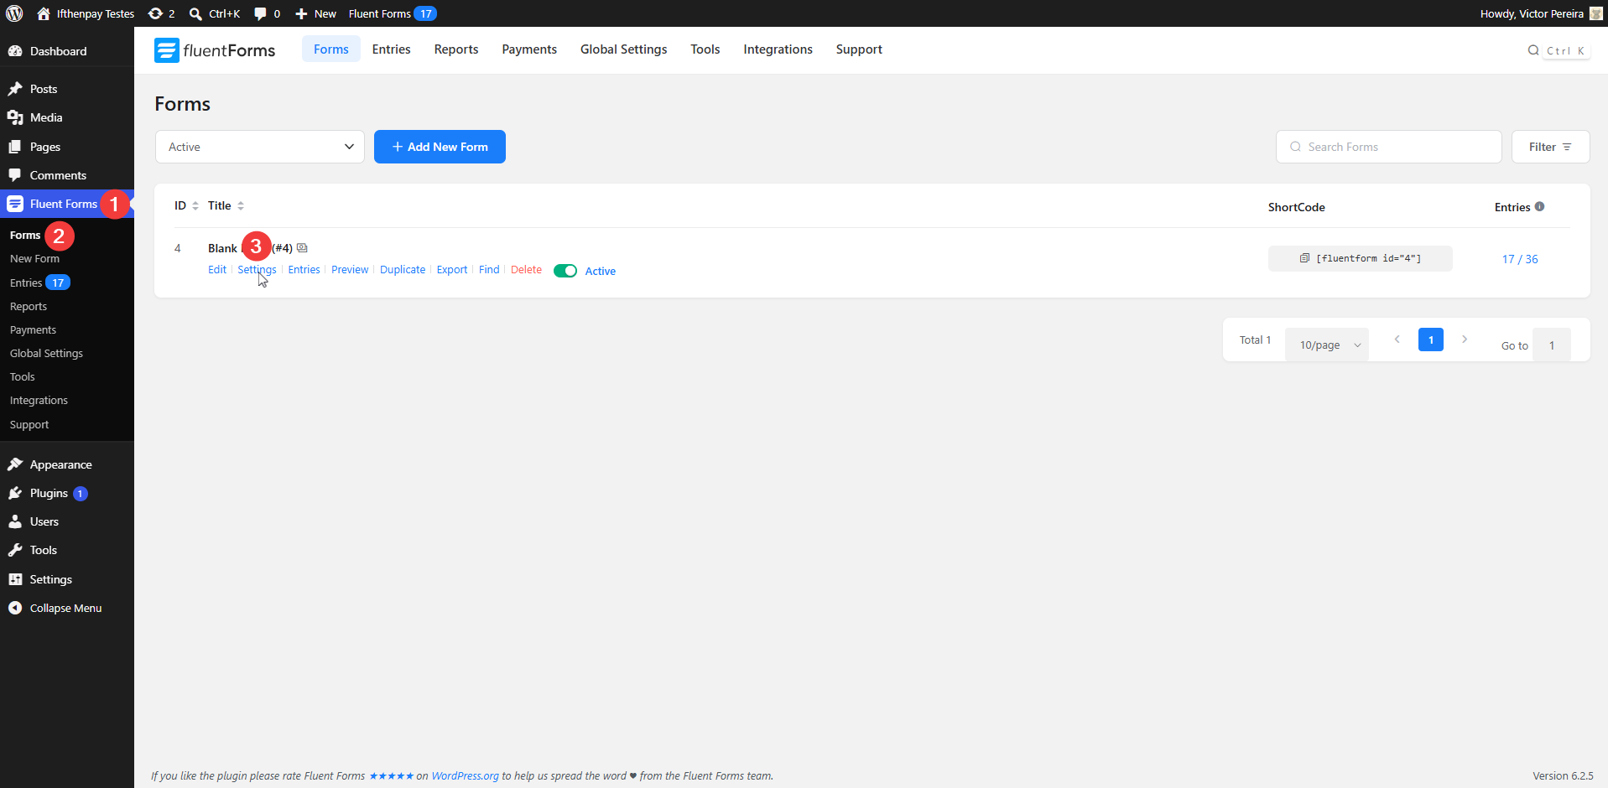Open the Active status dropdown
Screen dimensions: 1608x788
point(260,147)
